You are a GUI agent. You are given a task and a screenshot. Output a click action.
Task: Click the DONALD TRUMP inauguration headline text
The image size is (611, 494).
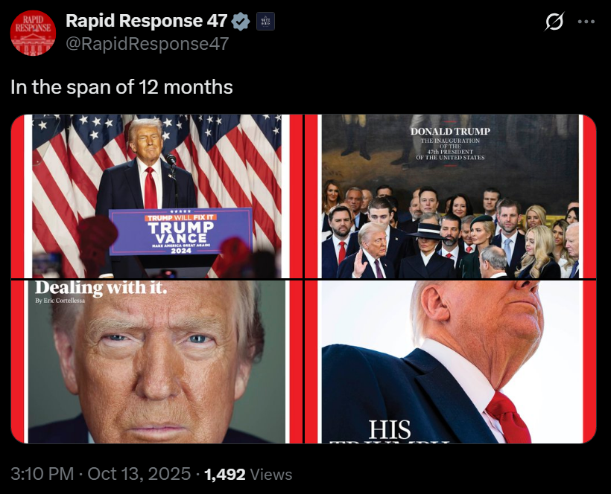tap(450, 132)
